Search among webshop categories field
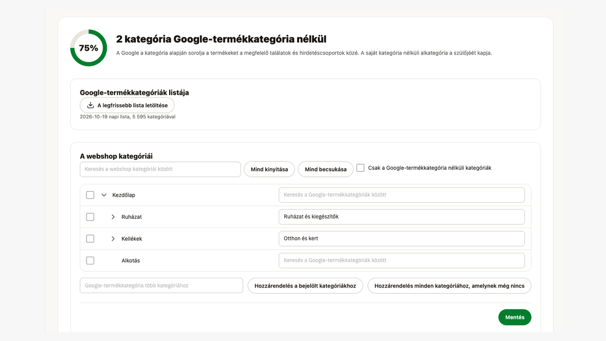This screenshot has width=606, height=341. tap(160, 169)
